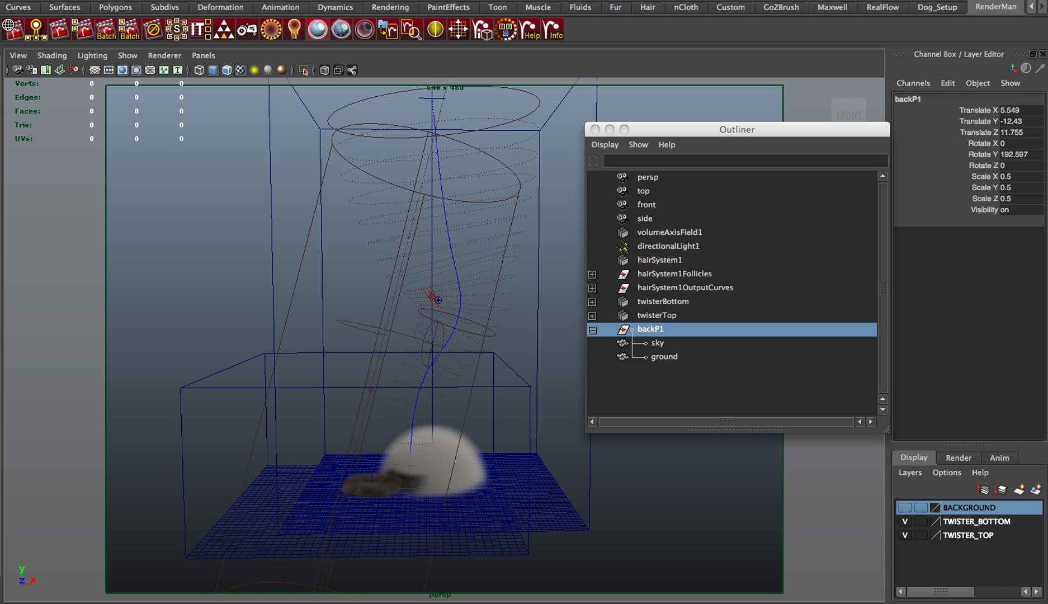Click Outliner horizontal scrollbar

pos(726,422)
